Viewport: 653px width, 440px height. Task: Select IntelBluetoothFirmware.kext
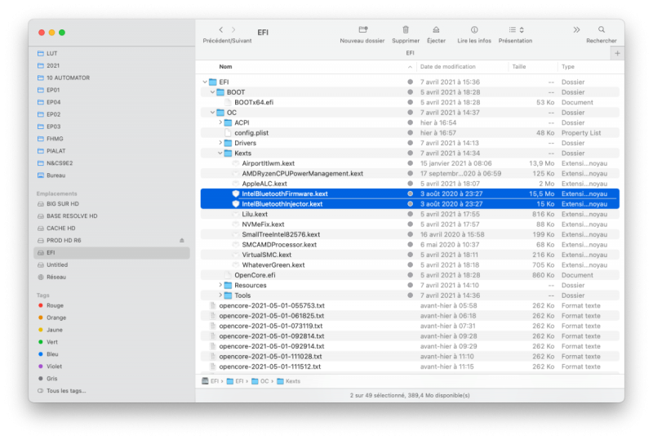pyautogui.click(x=410, y=193)
